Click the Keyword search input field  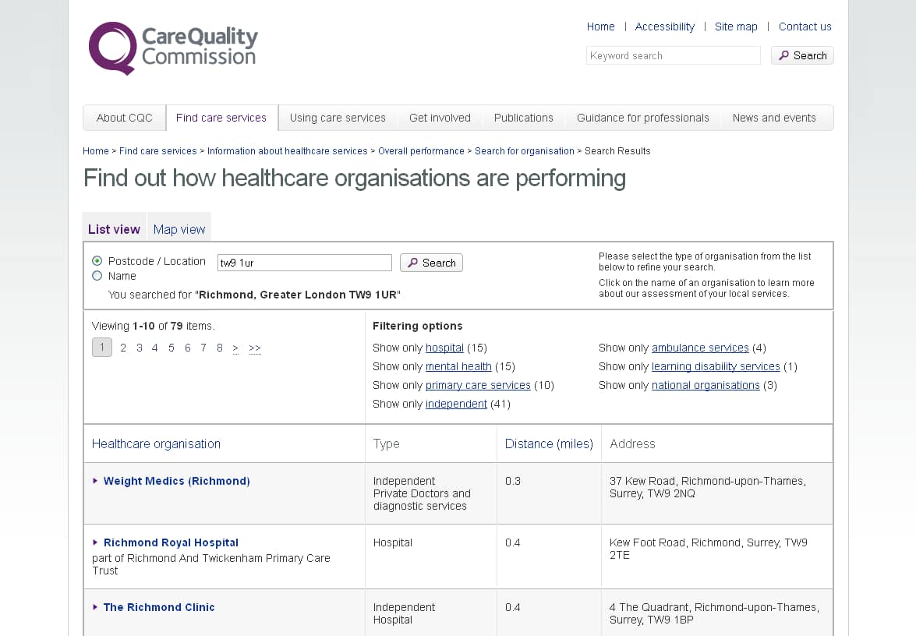(673, 55)
